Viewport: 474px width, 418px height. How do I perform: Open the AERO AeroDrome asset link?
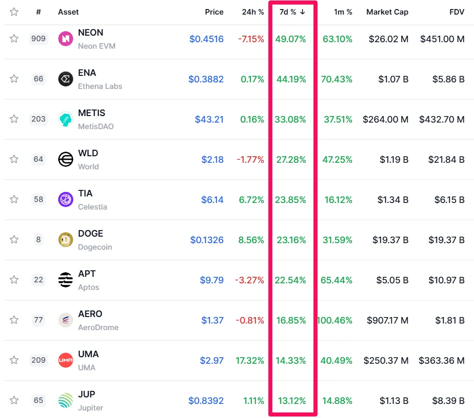tap(90, 314)
